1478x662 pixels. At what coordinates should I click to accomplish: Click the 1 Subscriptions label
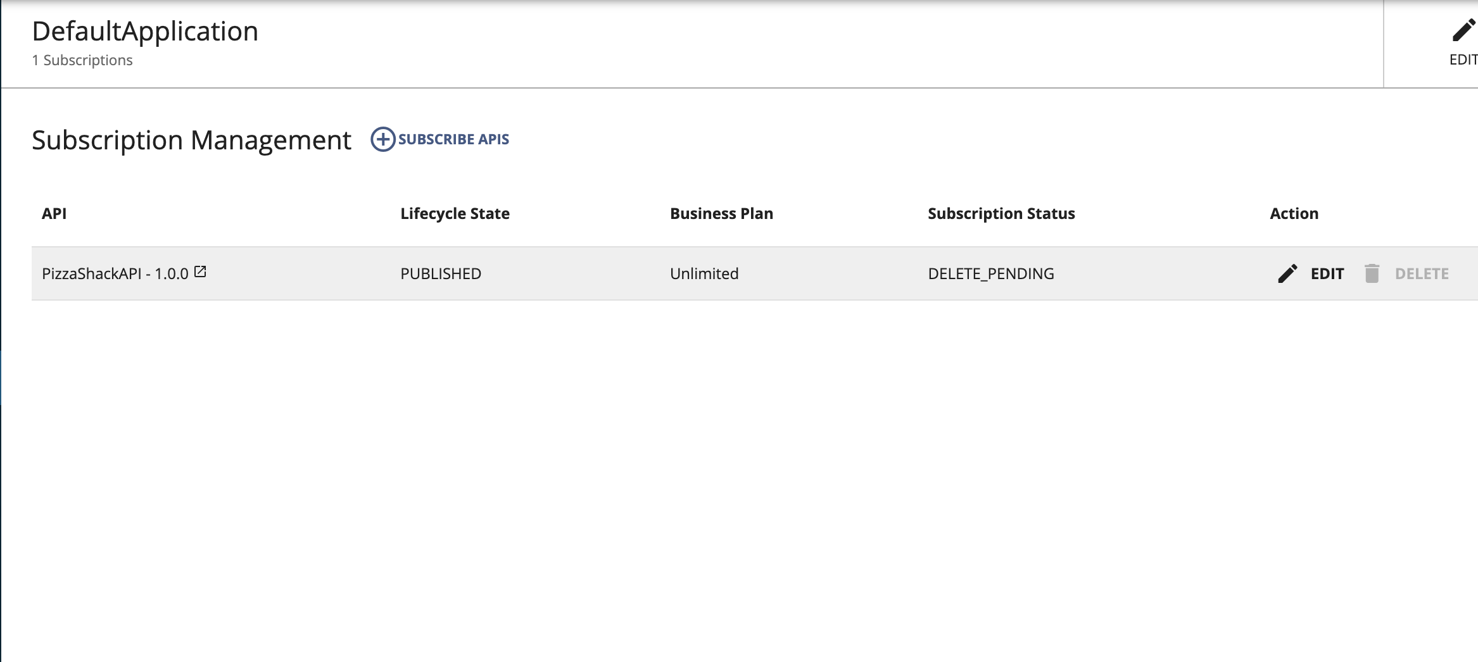(82, 59)
